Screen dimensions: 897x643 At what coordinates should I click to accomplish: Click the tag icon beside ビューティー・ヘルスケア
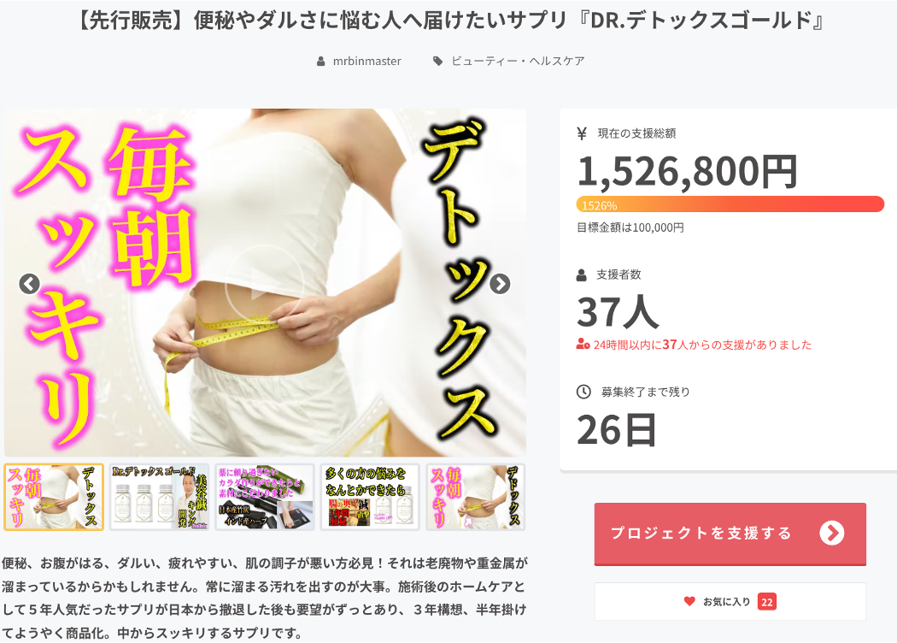(x=437, y=62)
